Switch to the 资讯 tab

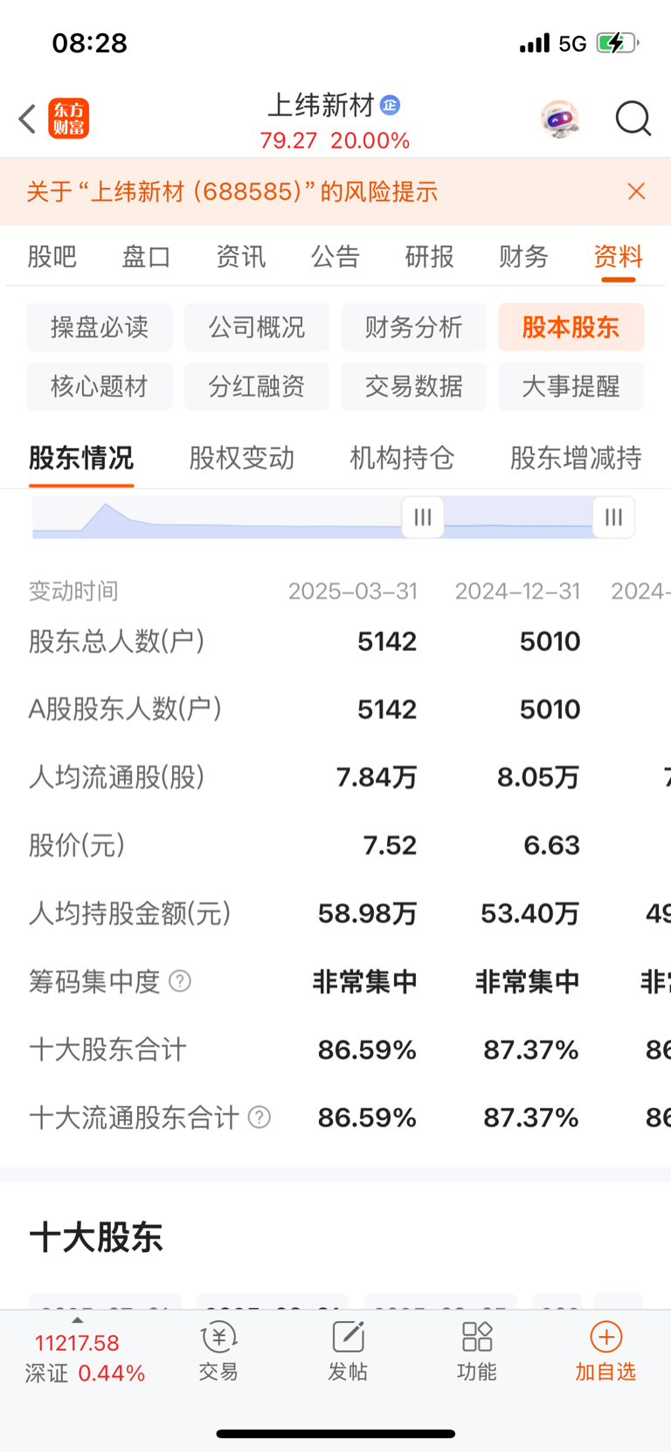point(240,256)
